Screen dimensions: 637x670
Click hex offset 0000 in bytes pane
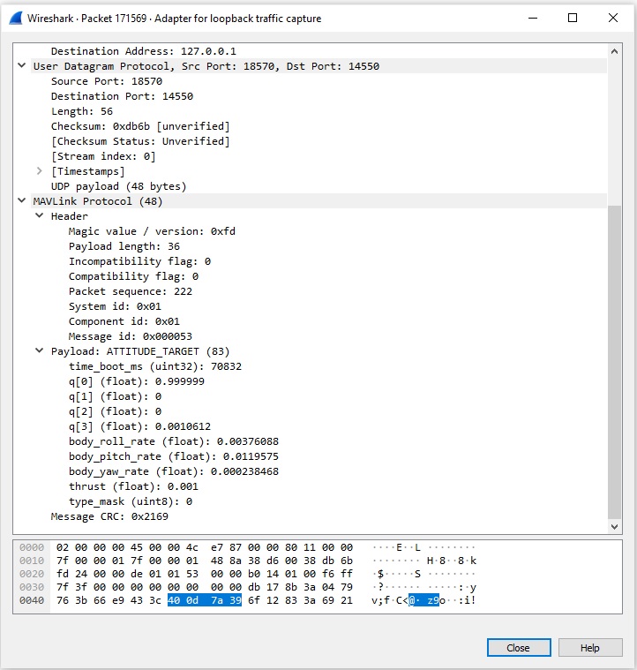[32, 547]
